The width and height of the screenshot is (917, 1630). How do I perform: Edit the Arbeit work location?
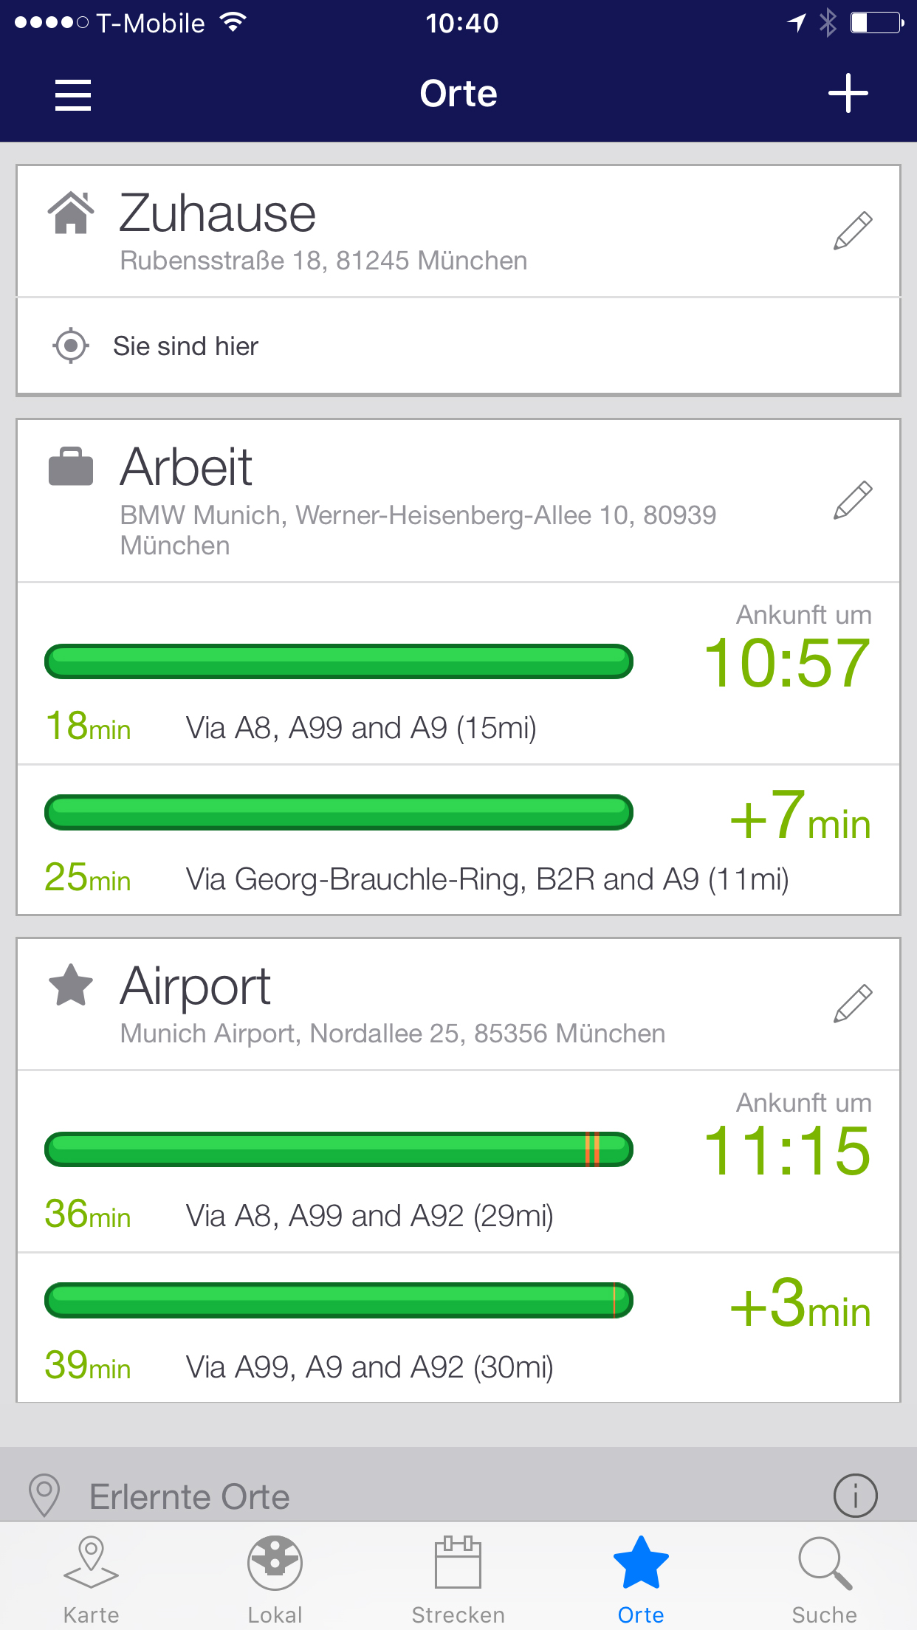(x=853, y=500)
